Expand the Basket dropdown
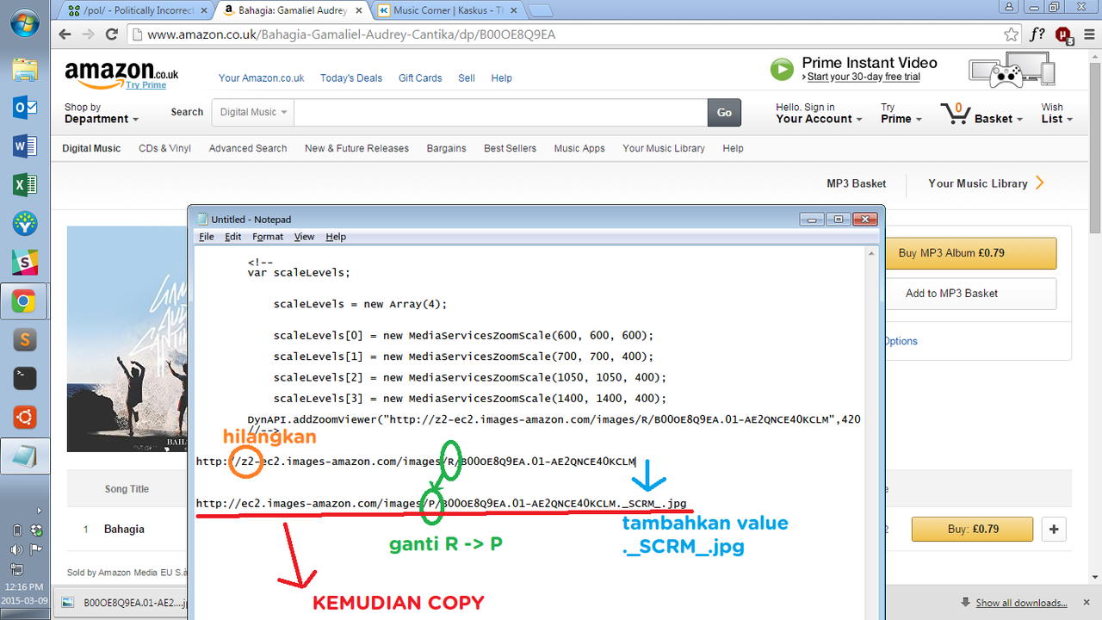Image resolution: width=1102 pixels, height=620 pixels. click(999, 119)
